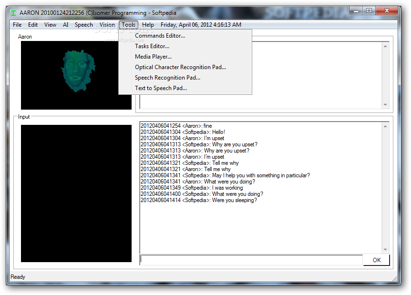
Task: Click the upper text box scroll down arrow
Action: [385, 104]
